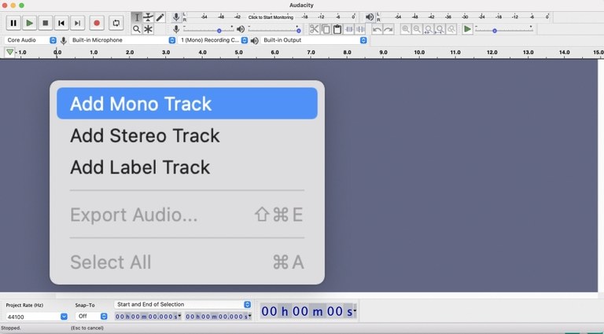Image resolution: width=604 pixels, height=334 pixels.
Task: Click the Silence audio icon
Action: (x=360, y=29)
